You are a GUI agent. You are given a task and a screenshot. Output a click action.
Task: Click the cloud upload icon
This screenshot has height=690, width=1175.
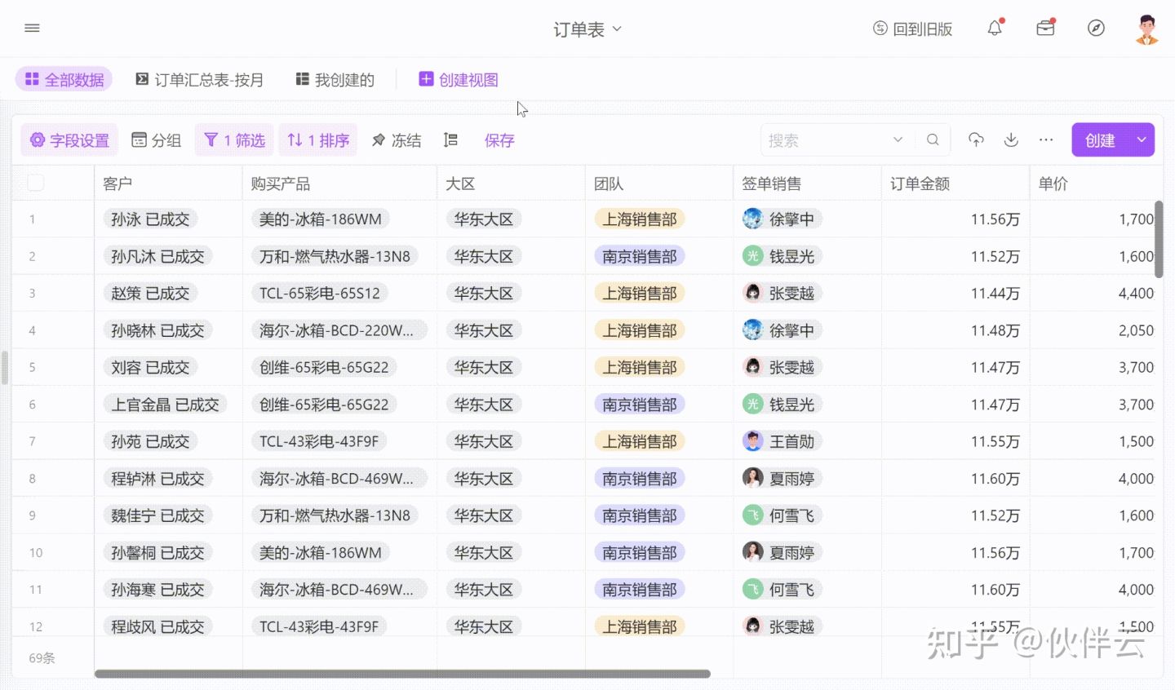(x=976, y=140)
